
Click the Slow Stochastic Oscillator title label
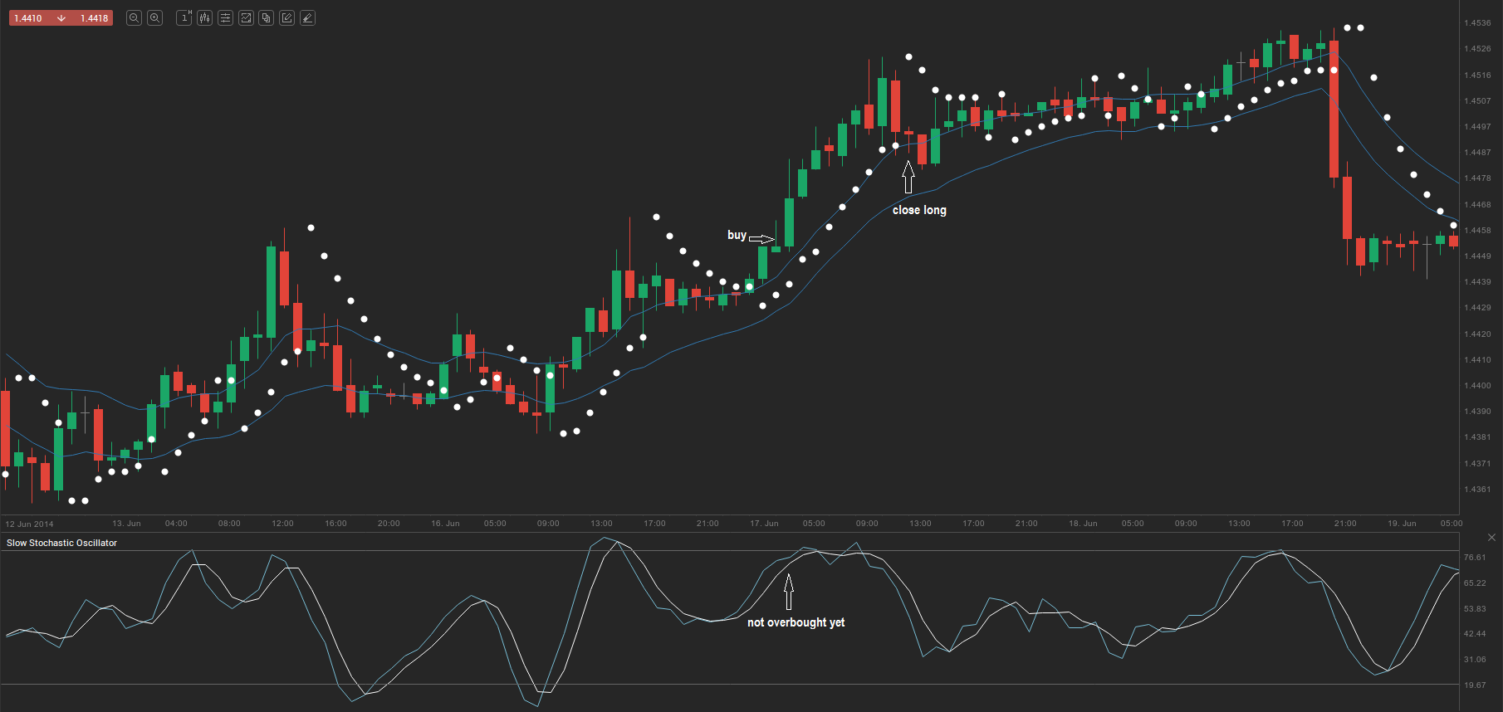[x=62, y=543]
